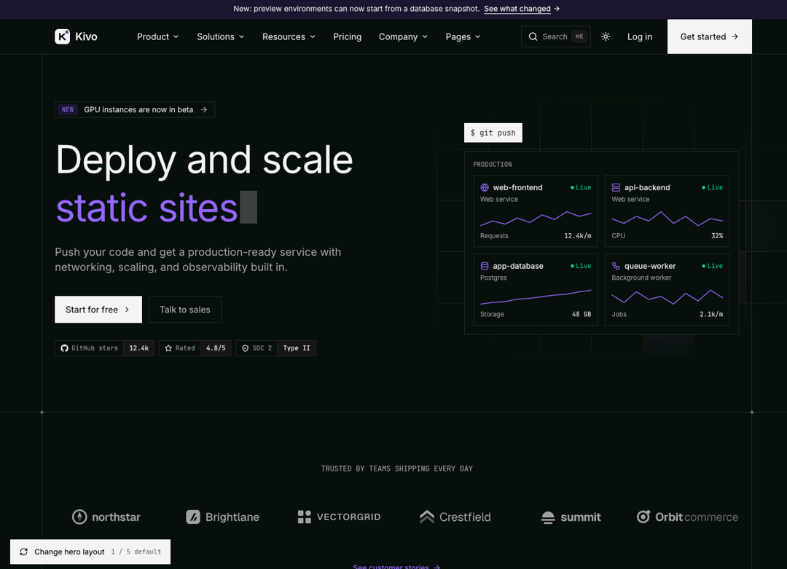Go to the Pricing page
Viewport: 787px width, 569px height.
[x=348, y=36]
